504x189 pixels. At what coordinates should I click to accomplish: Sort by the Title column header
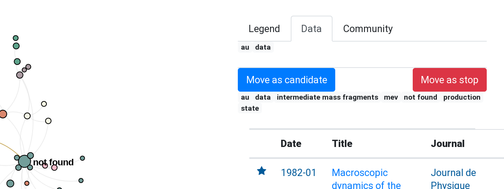coord(342,144)
